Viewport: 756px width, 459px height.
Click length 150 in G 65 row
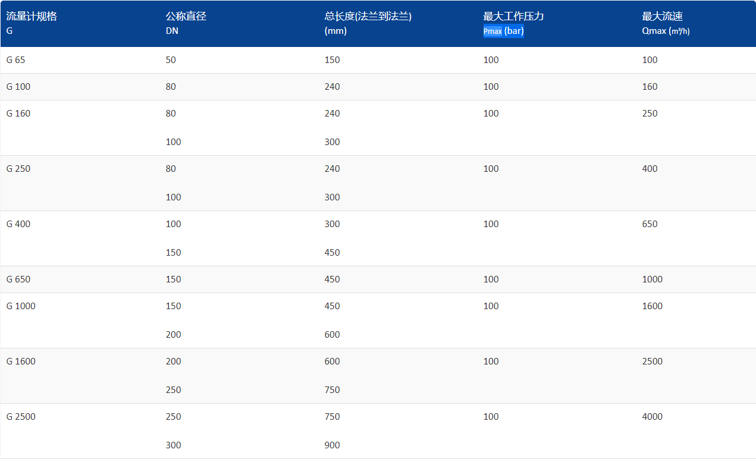tap(332, 60)
